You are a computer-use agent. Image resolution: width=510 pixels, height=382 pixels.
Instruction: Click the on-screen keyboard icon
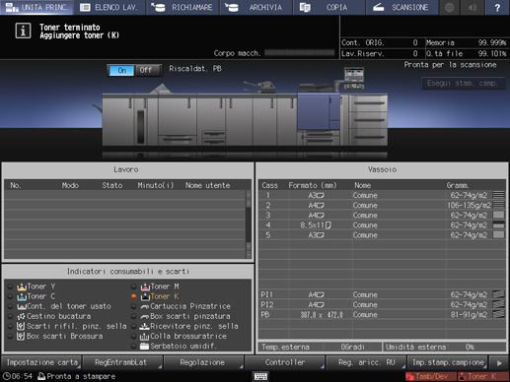point(260,376)
